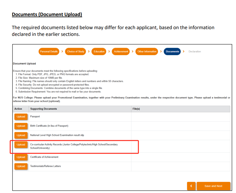Image resolution: width=236 pixels, height=193 pixels.
Task: Upload Testimonials/Referee Letters
Action: (21, 166)
